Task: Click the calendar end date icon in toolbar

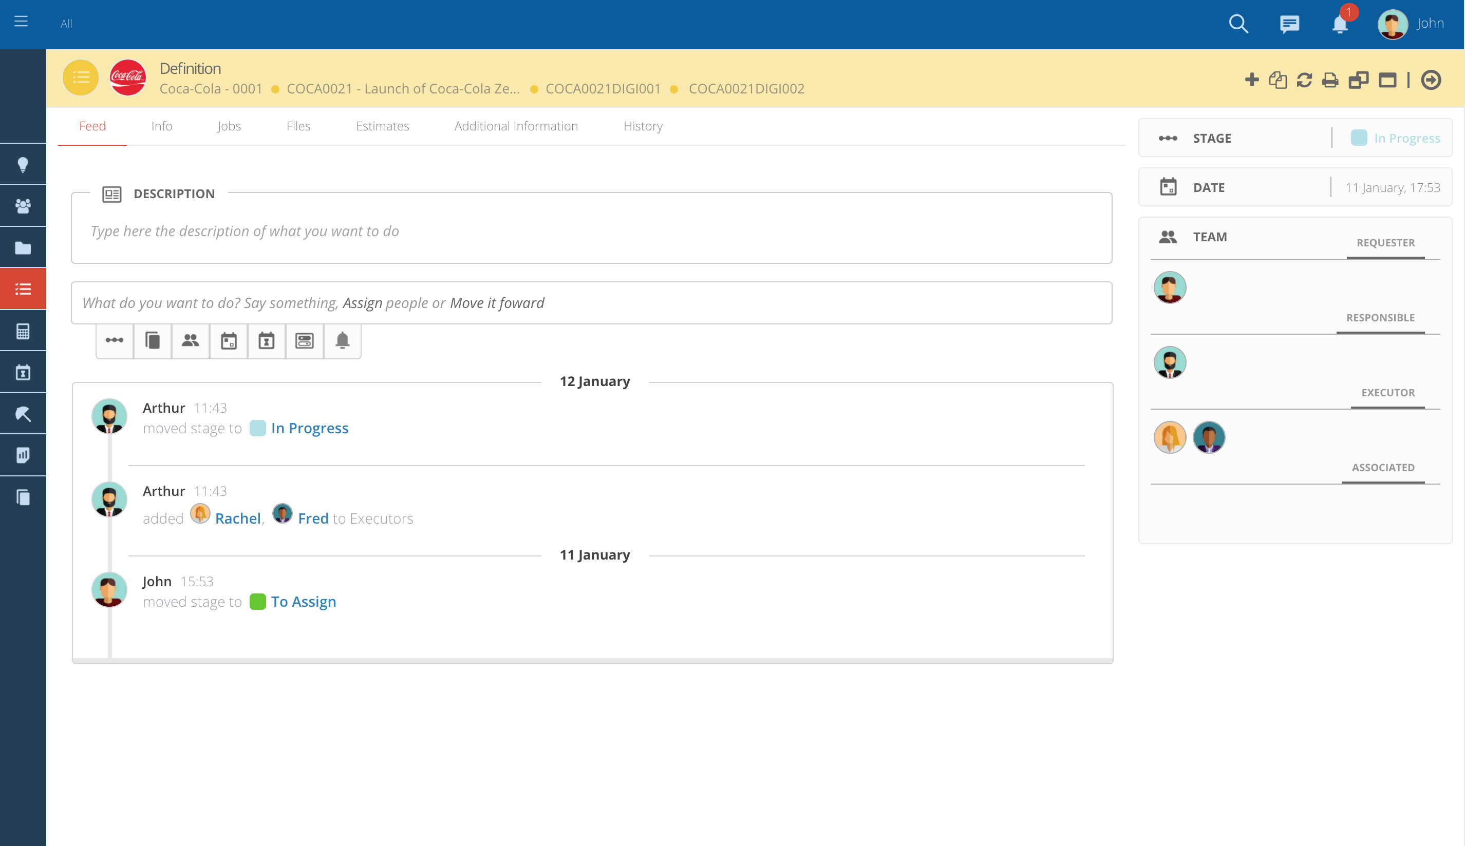Action: pyautogui.click(x=267, y=340)
